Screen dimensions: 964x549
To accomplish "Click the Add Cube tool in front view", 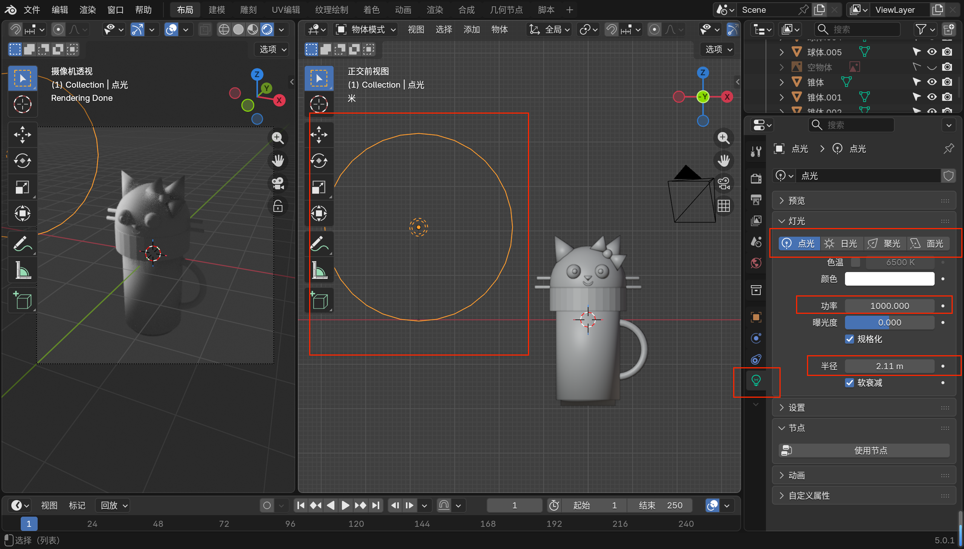I will click(319, 301).
